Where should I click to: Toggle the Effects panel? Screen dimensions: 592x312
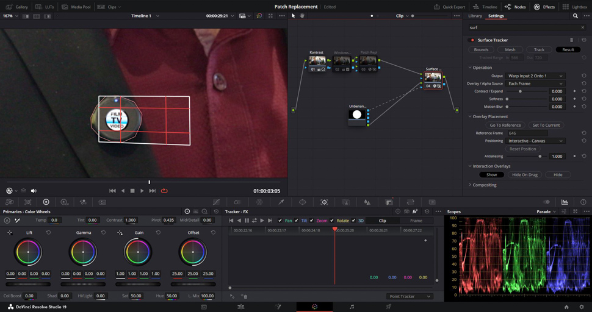point(544,7)
